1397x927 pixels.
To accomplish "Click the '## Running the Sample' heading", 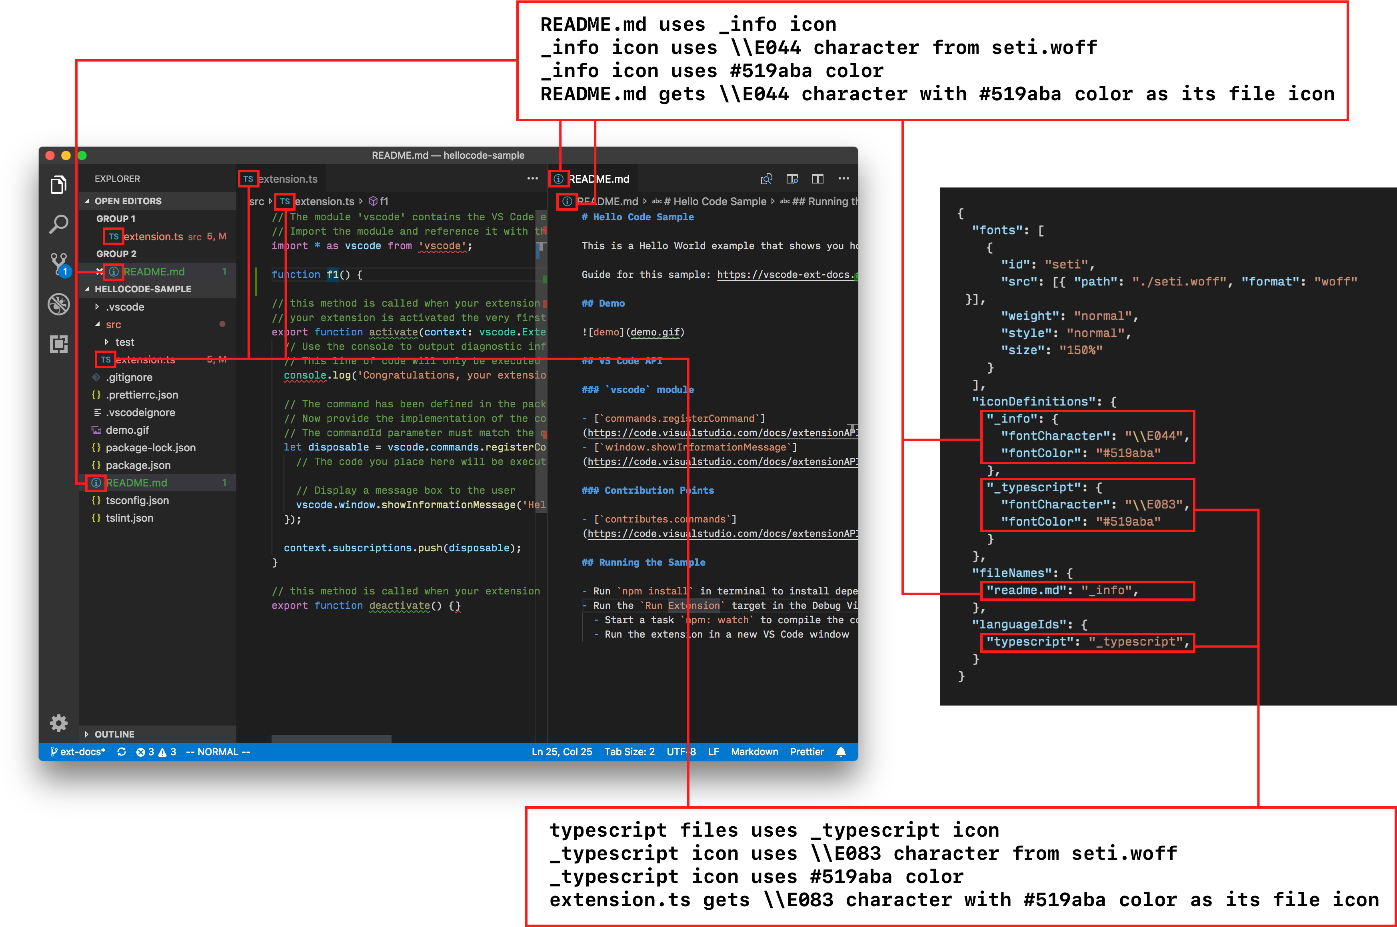I will (644, 562).
